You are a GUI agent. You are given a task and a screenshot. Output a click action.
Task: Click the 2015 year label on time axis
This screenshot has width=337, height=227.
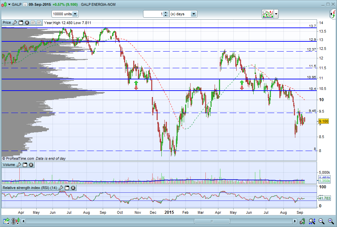pyautogui.click(x=169, y=212)
